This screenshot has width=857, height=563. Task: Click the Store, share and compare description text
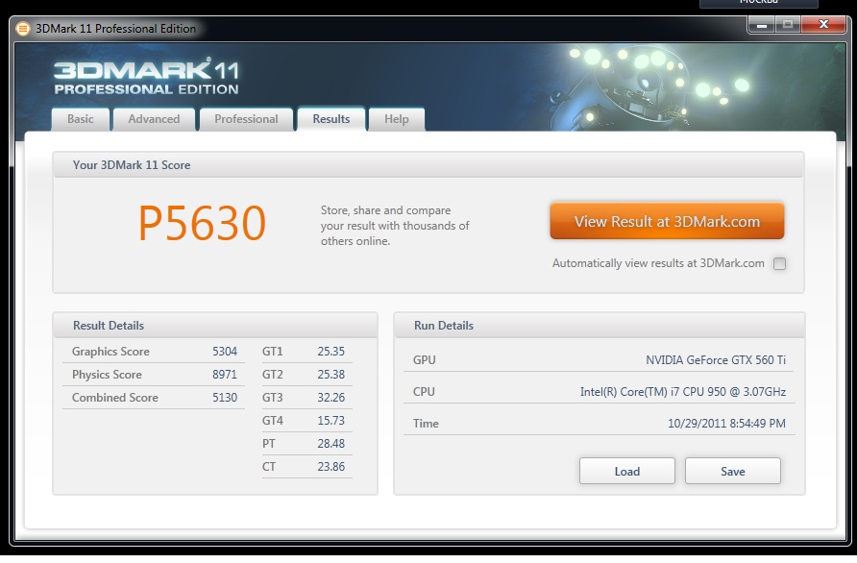(x=395, y=226)
